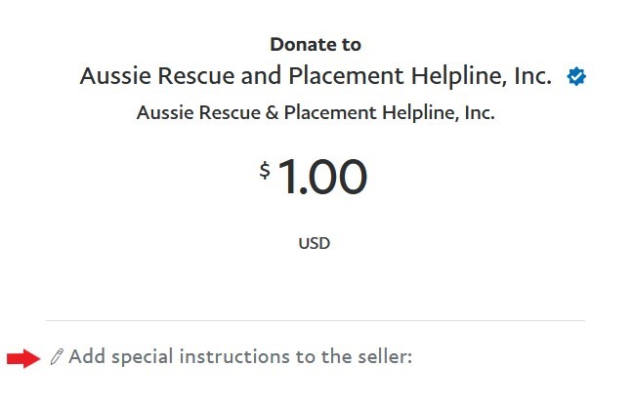Click the blue verified badge icon
This screenshot has height=407, width=633.
(x=576, y=76)
